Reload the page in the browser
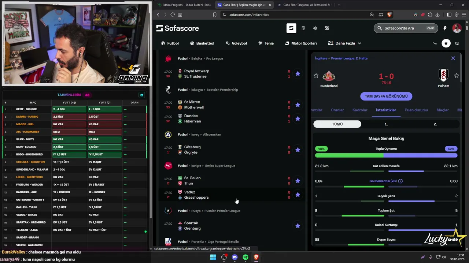This screenshot has height=263, width=469. coord(173,15)
